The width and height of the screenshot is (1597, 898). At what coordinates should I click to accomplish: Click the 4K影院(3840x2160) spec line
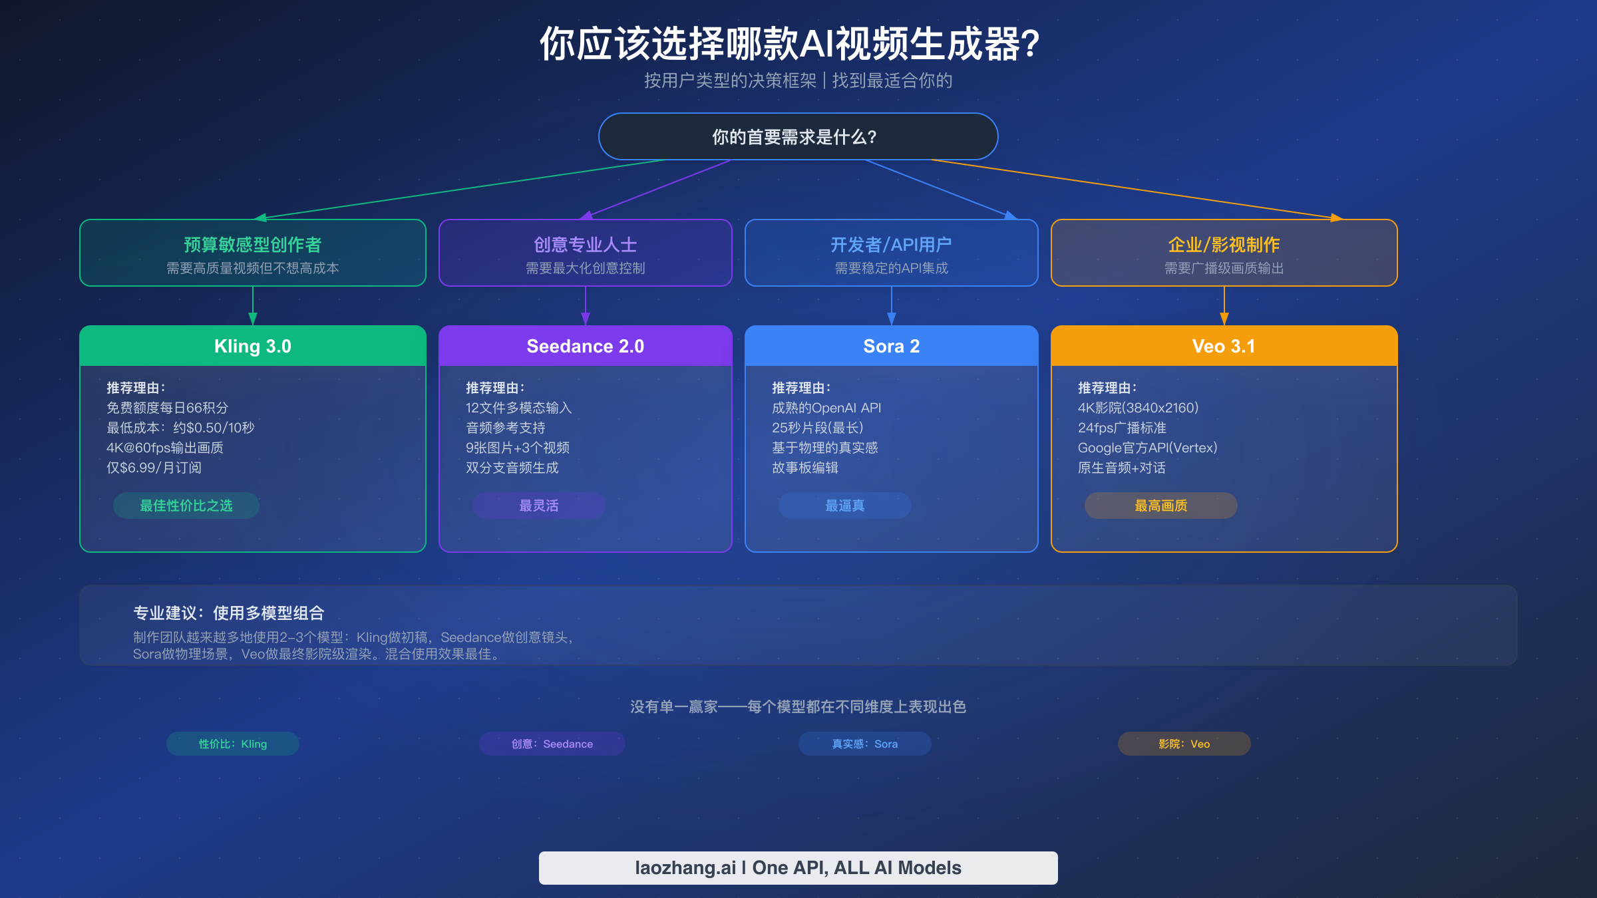point(1138,408)
